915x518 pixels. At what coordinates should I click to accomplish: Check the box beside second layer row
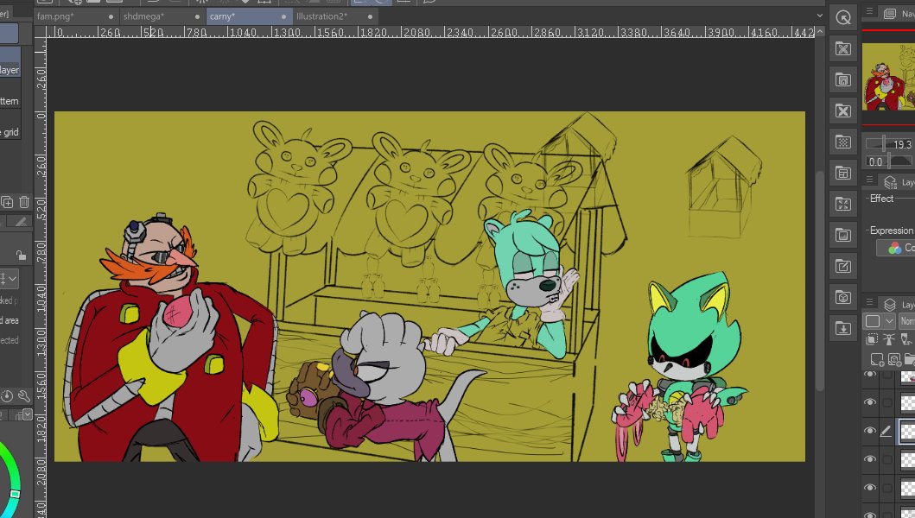coord(887,402)
